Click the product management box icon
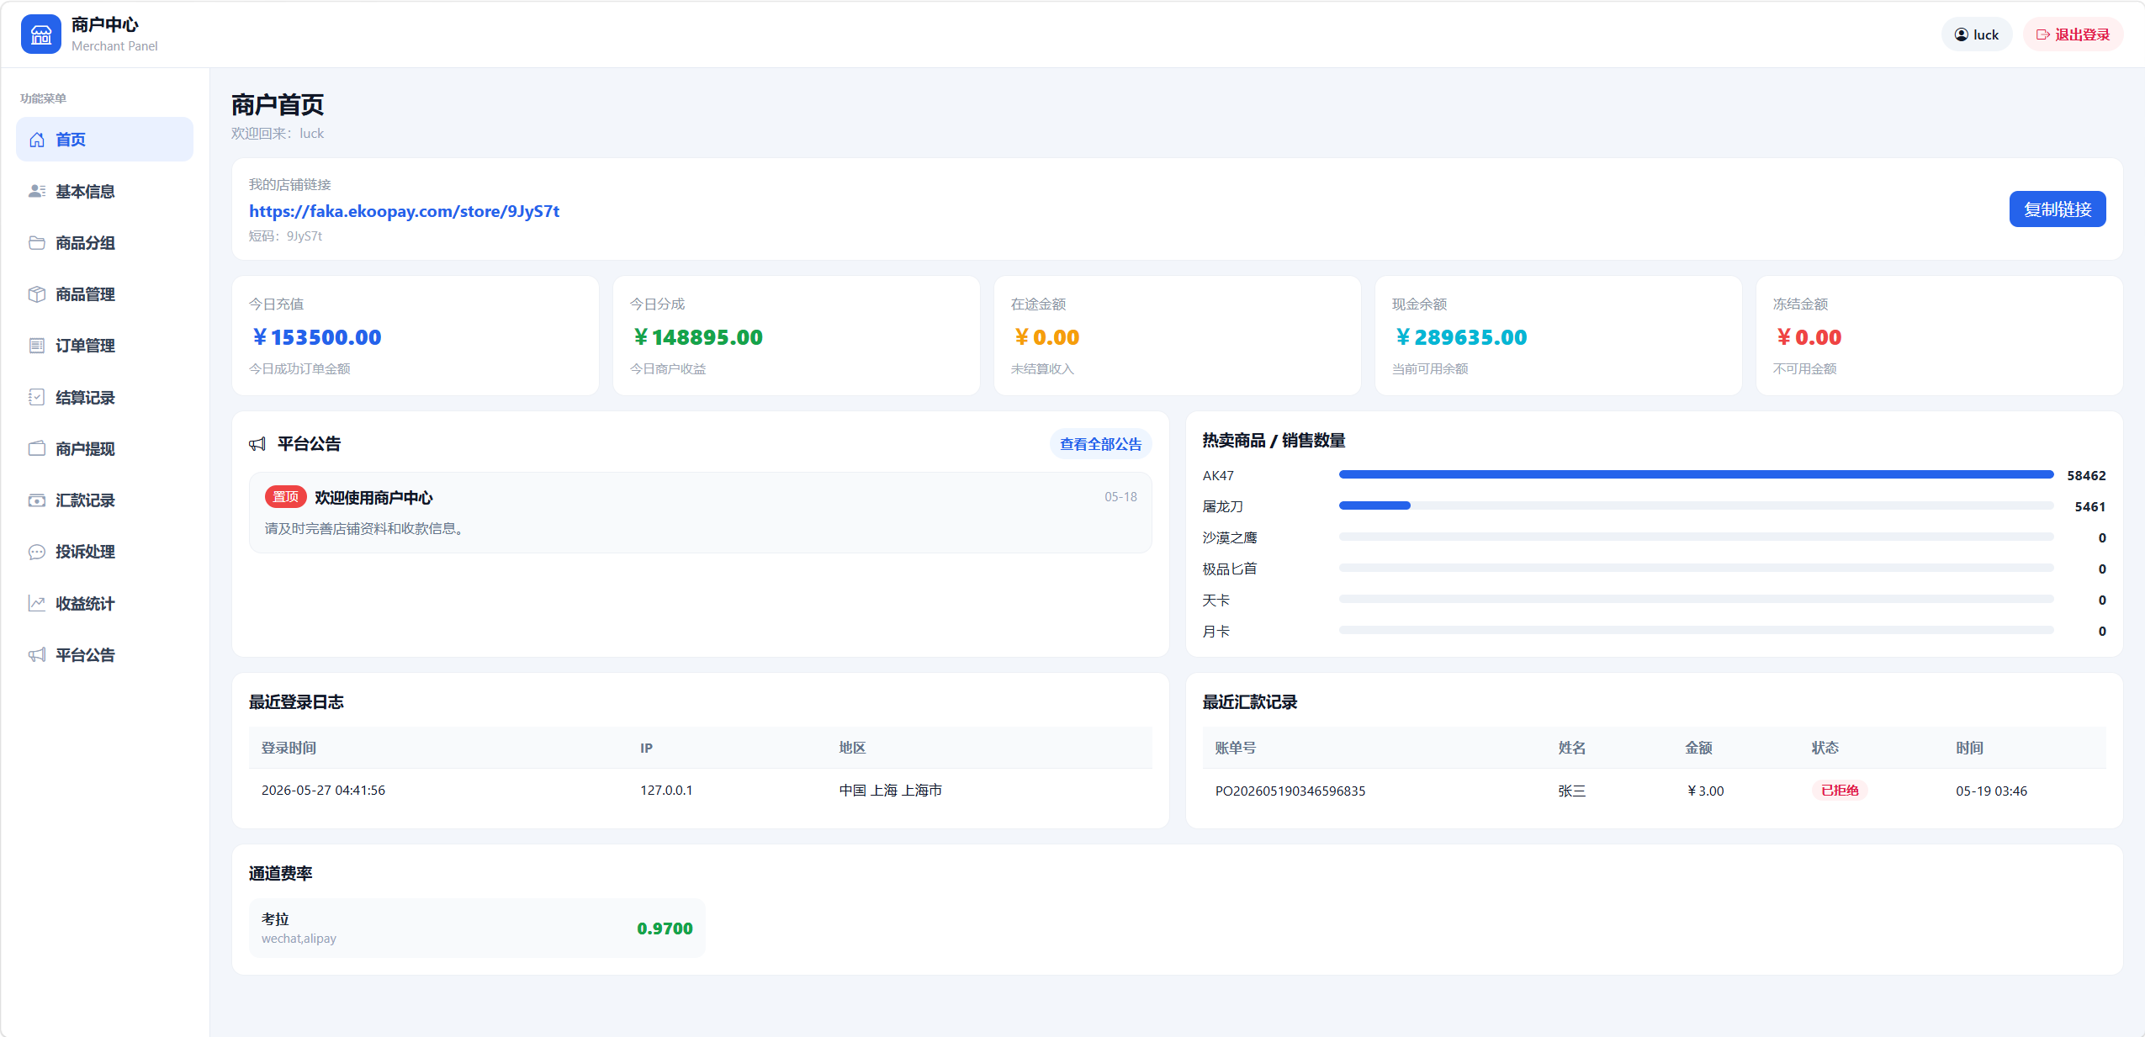 coord(37,294)
